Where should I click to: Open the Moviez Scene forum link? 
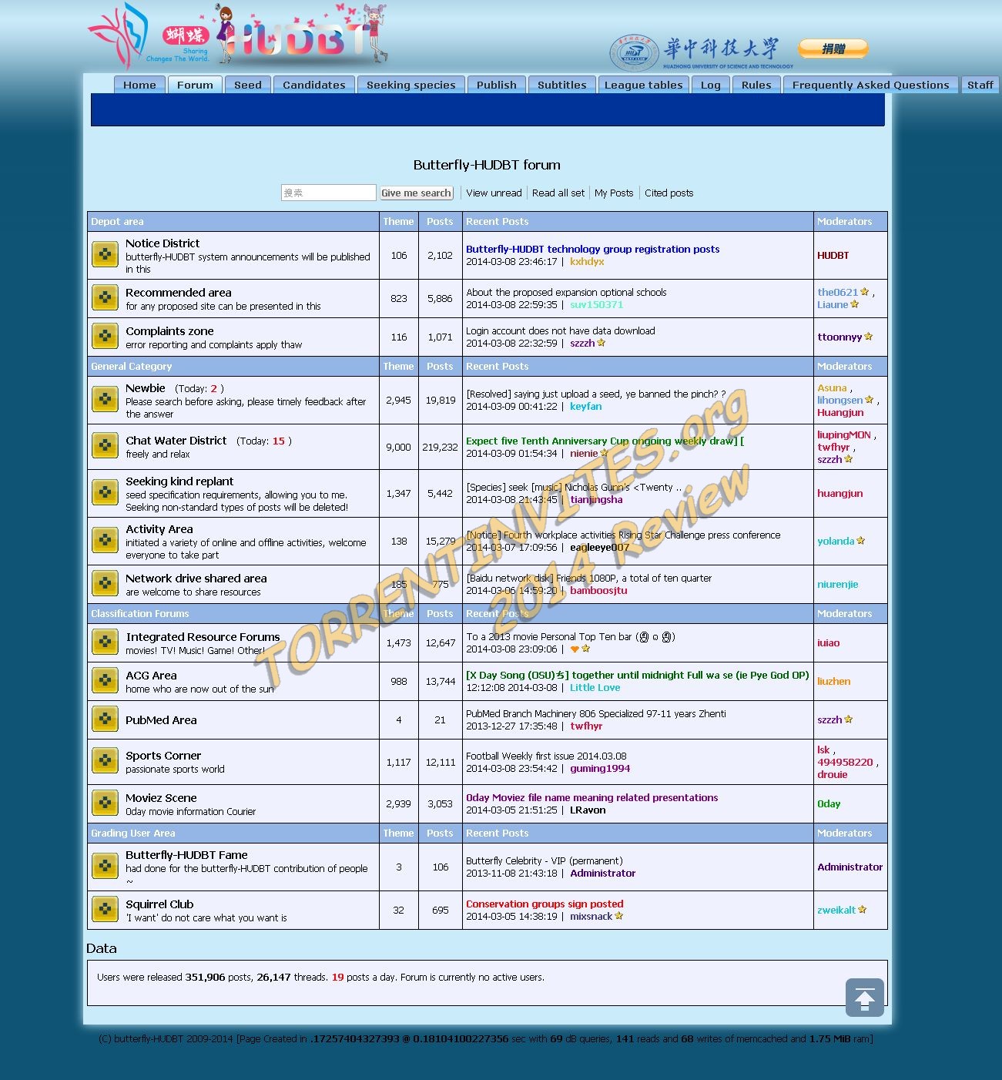(x=161, y=798)
